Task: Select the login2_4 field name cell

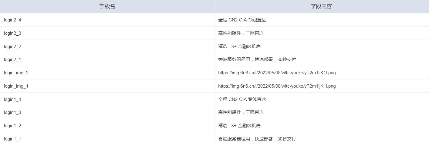Action: coord(12,20)
